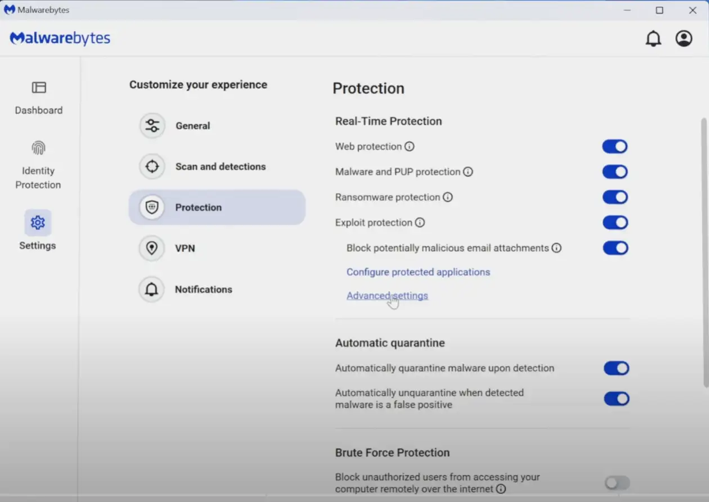Open Identity Protection fingerprint icon
The width and height of the screenshot is (709, 502).
38,148
